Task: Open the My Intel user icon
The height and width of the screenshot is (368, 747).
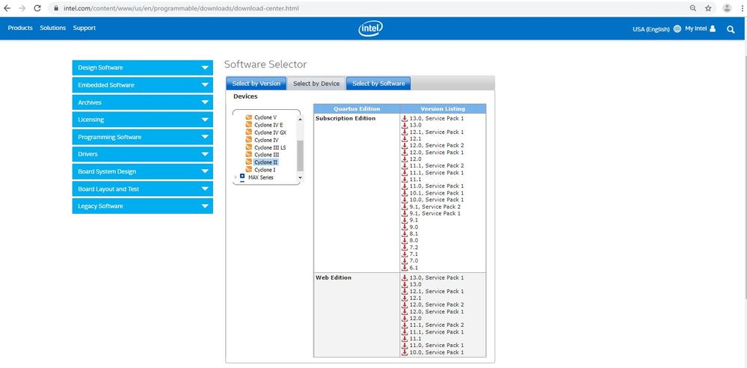Action: pyautogui.click(x=712, y=28)
